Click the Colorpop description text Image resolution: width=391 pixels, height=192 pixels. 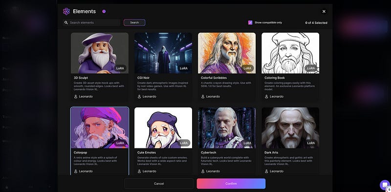coord(95,161)
